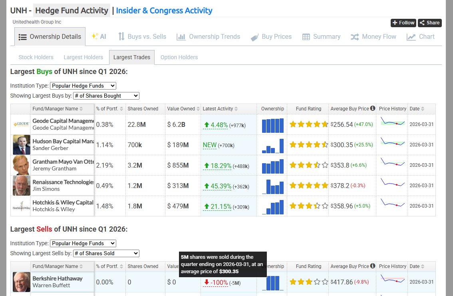Sort buys table by Latest Activity

220,109
